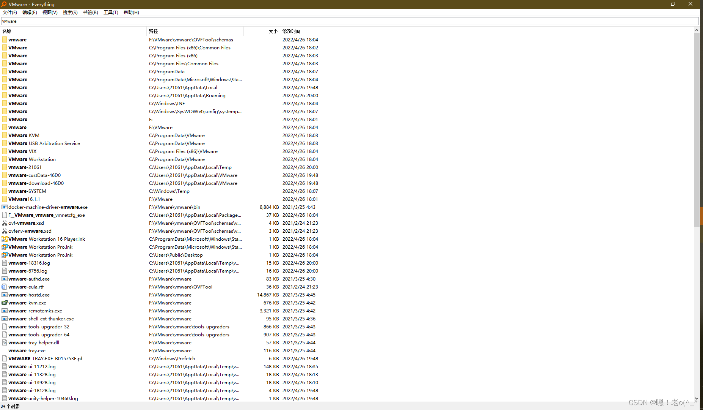Select the vmware-21061 folder icon

[x=5, y=167]
